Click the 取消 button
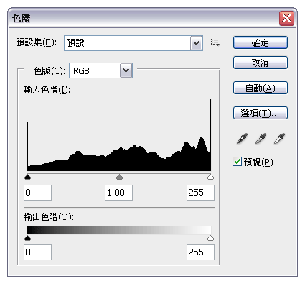This screenshot has height=284, width=305. coord(261,63)
